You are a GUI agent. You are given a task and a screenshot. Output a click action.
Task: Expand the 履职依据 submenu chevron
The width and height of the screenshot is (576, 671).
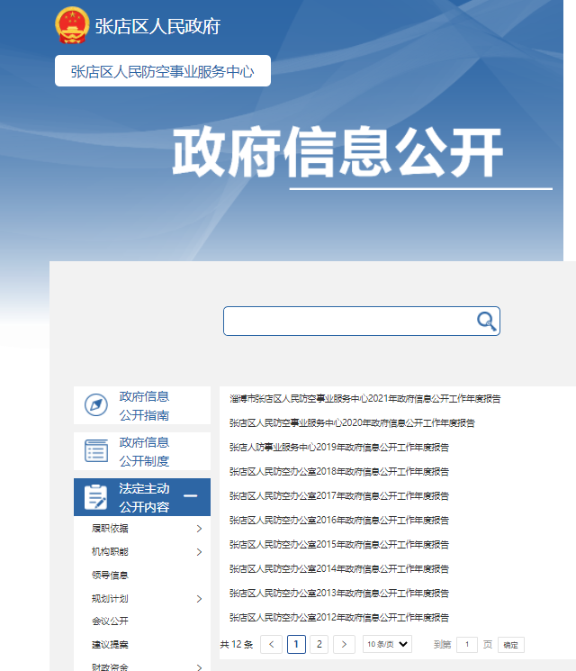199,529
